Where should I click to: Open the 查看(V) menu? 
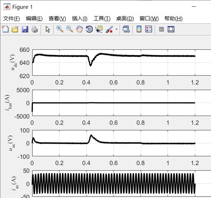click(57, 19)
